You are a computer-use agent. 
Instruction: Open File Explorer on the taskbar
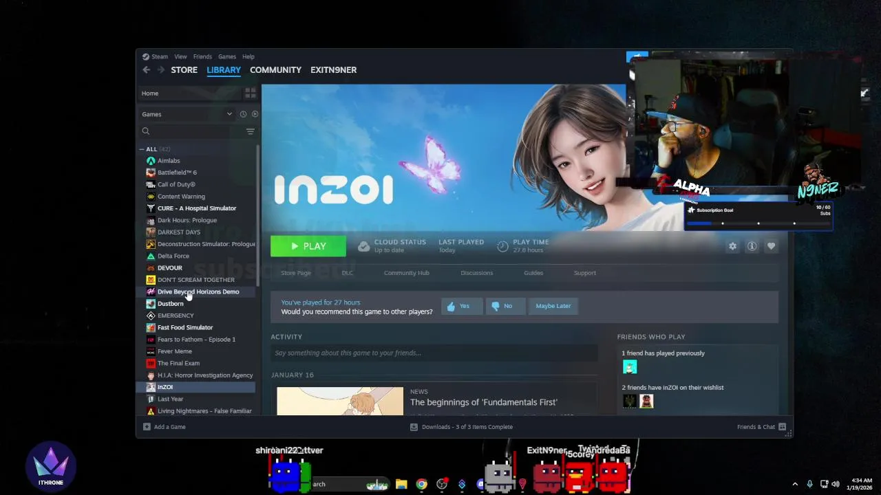tap(401, 484)
